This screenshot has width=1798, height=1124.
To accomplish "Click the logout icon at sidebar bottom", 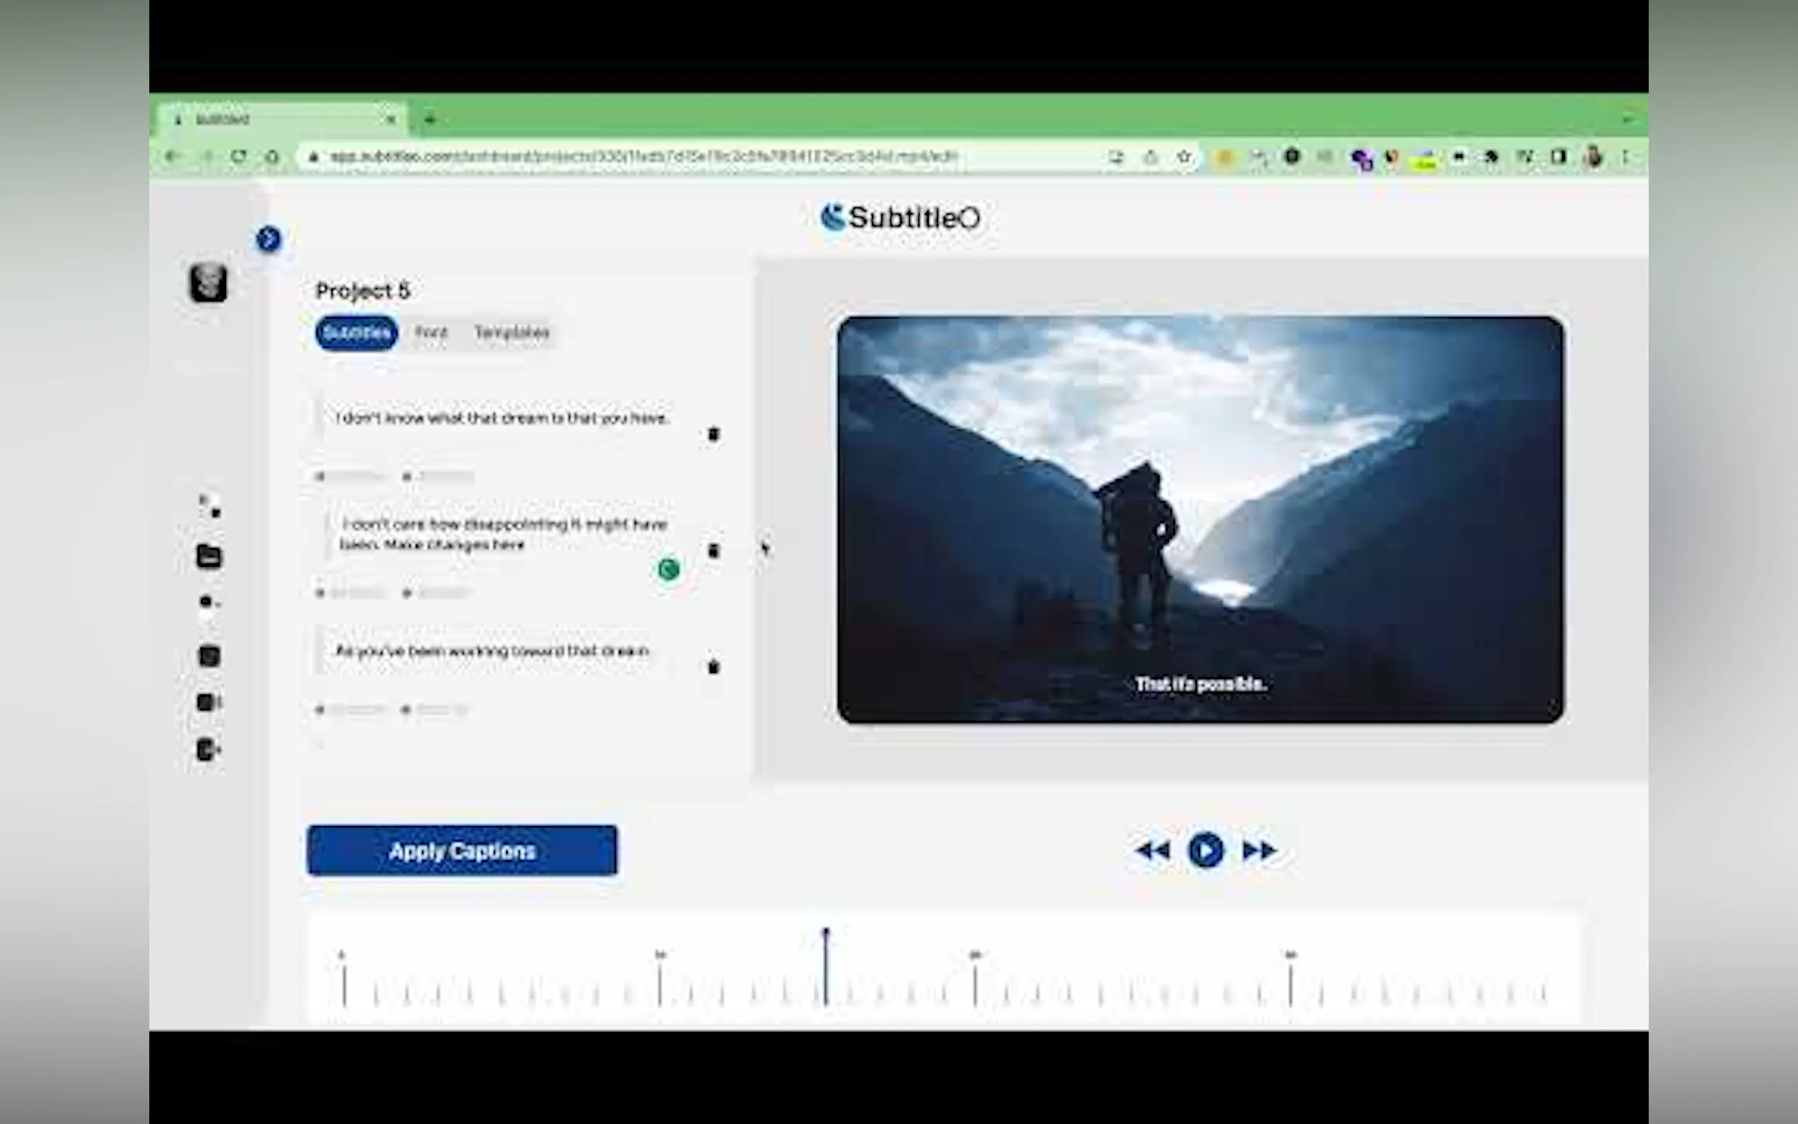I will (x=209, y=750).
